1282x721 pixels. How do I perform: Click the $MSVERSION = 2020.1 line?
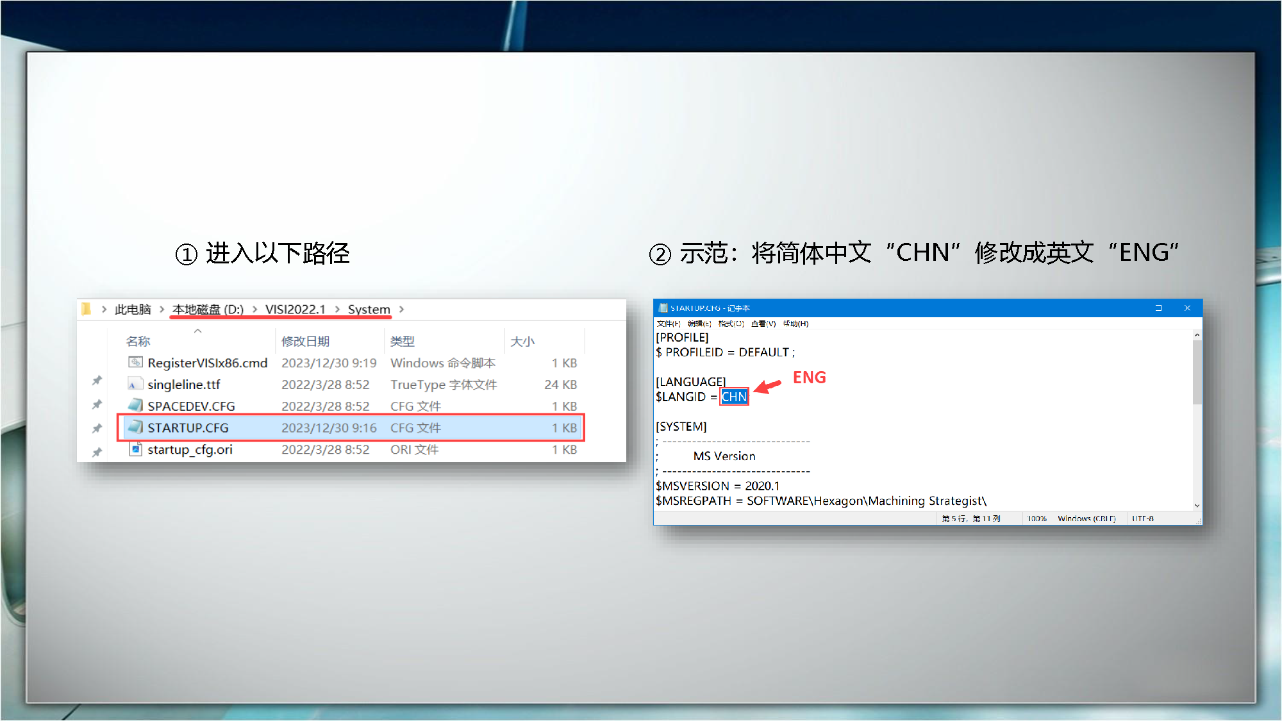tap(717, 486)
